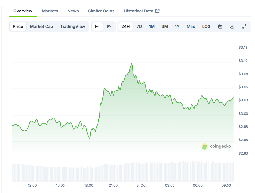
Task: Enable LOG scale on chart
Action: [x=206, y=27]
